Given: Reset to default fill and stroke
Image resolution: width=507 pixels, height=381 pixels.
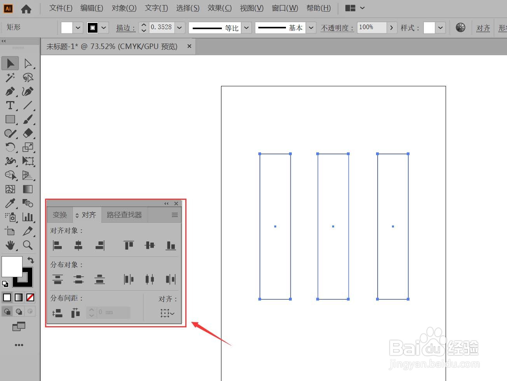Looking at the screenshot, I should tap(5, 283).
